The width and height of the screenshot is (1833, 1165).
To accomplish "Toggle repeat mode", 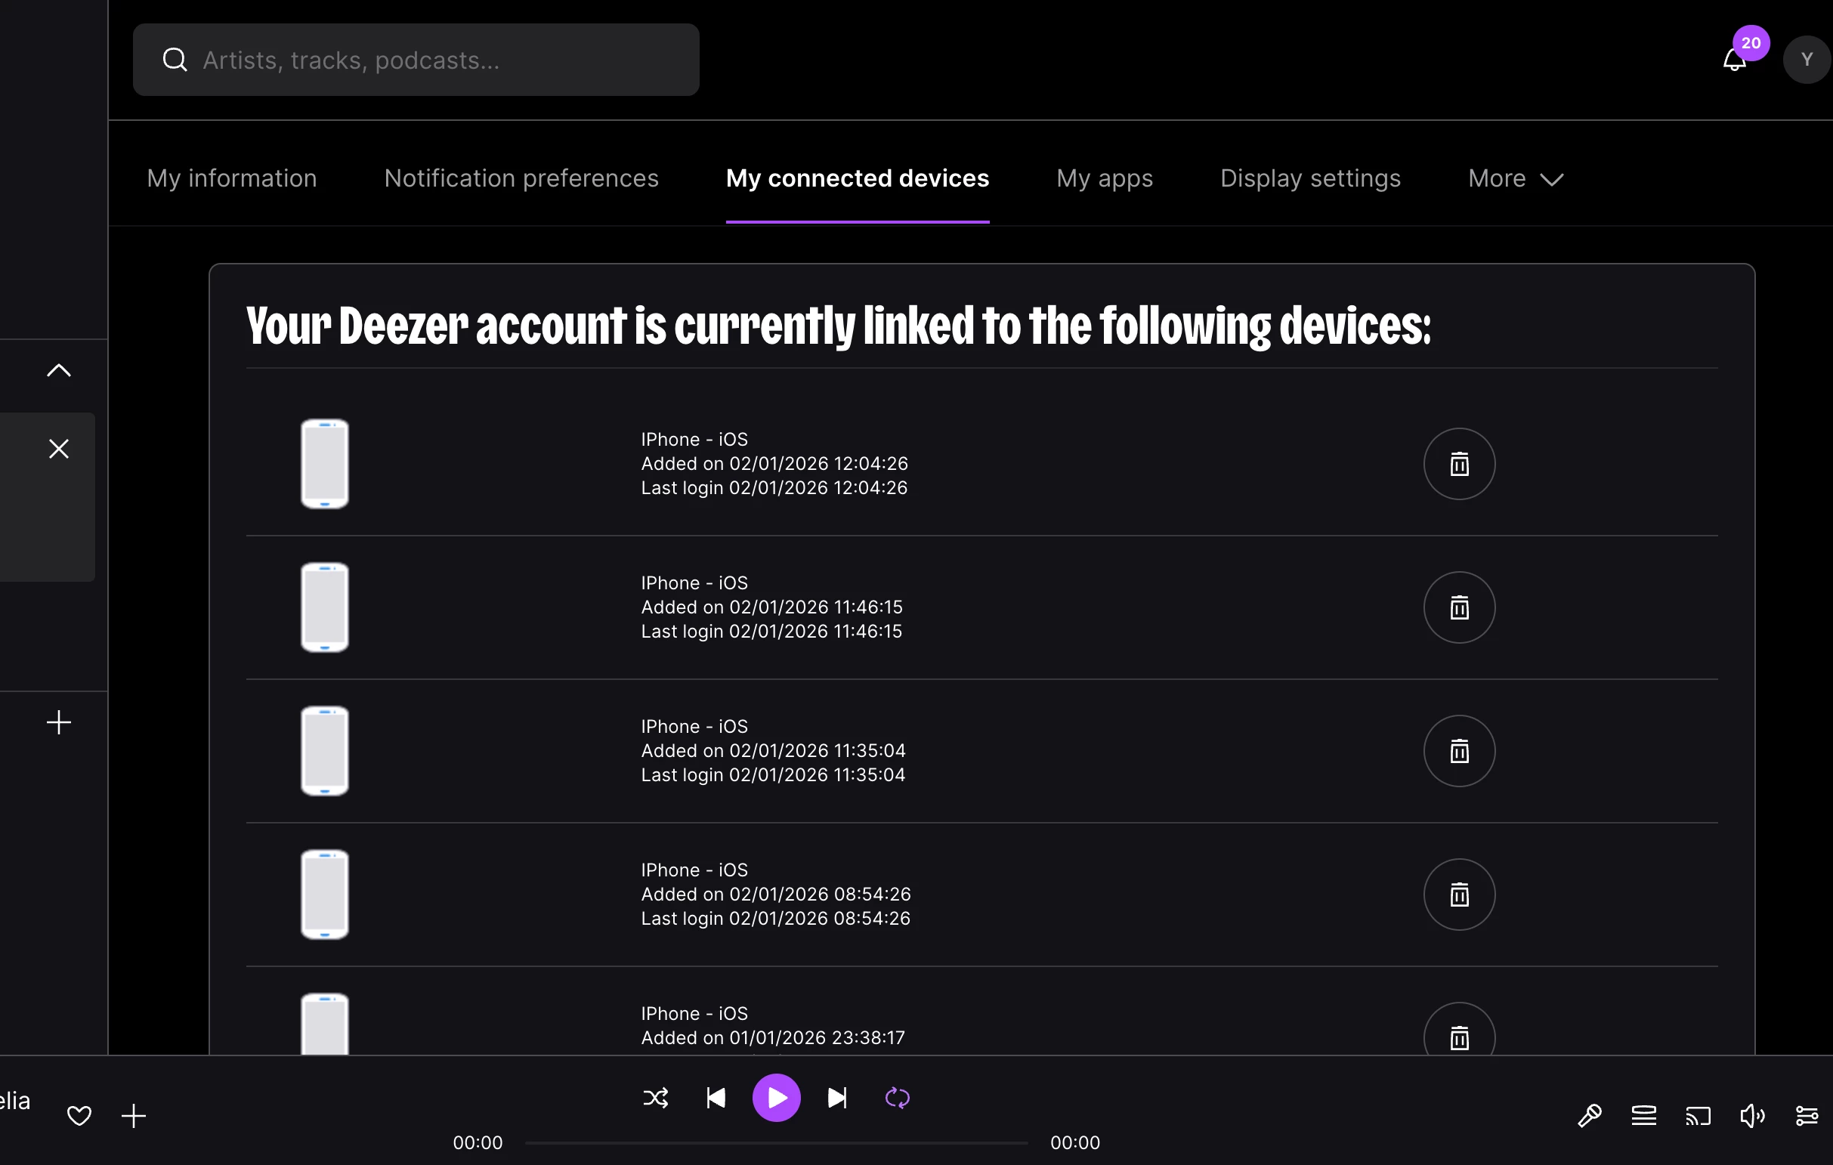I will pyautogui.click(x=898, y=1098).
